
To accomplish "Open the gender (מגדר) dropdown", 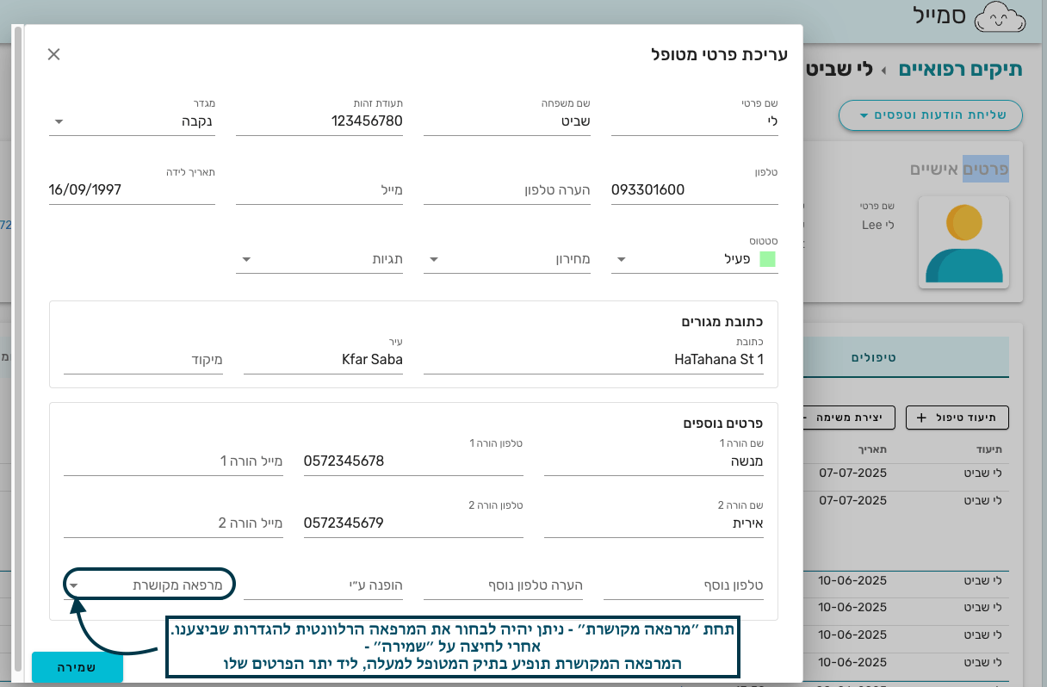I will [x=132, y=121].
